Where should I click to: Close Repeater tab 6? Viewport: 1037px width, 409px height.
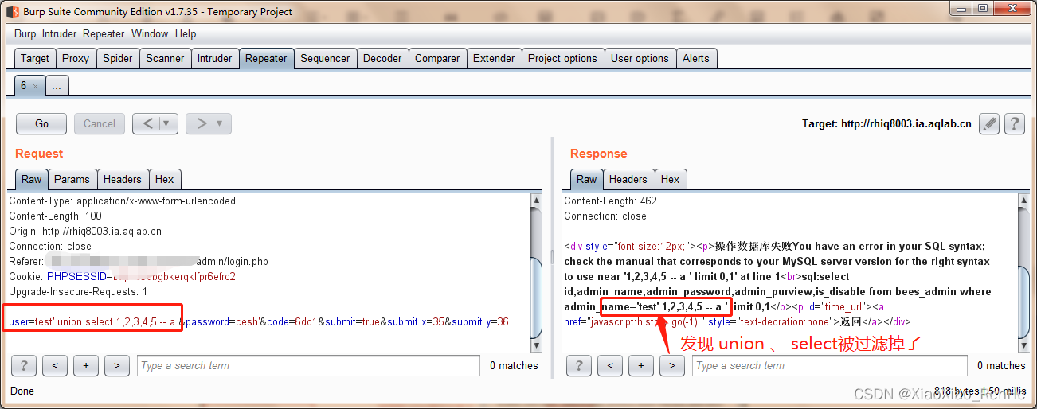[x=35, y=86]
